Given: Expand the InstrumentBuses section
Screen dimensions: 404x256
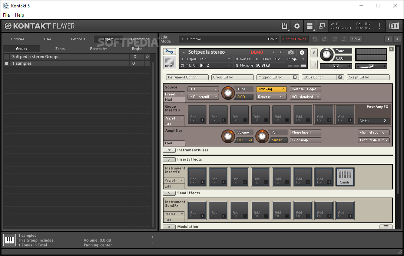Looking at the screenshot, I should (169, 150).
